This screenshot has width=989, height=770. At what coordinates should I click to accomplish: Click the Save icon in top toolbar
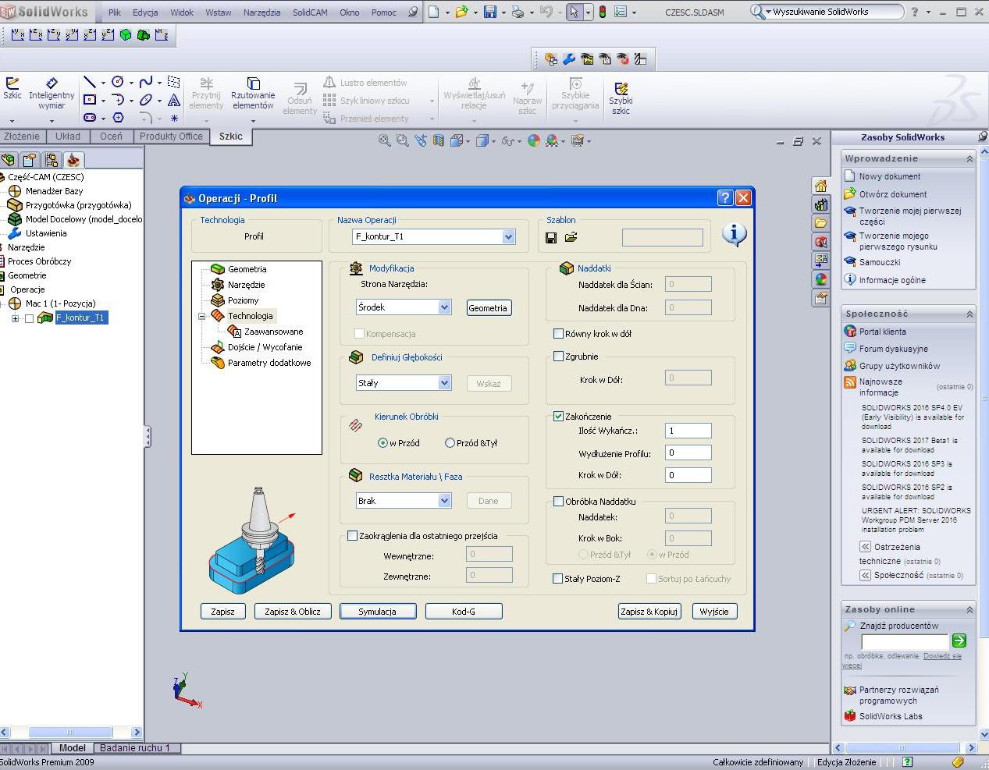(490, 12)
